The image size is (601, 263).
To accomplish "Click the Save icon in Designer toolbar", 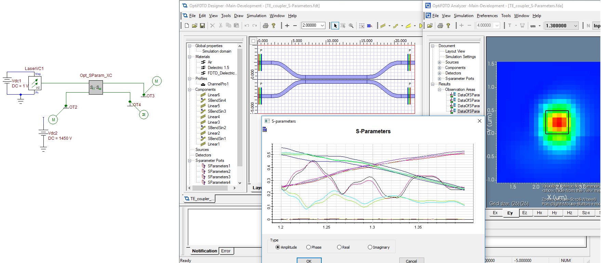I will (202, 26).
